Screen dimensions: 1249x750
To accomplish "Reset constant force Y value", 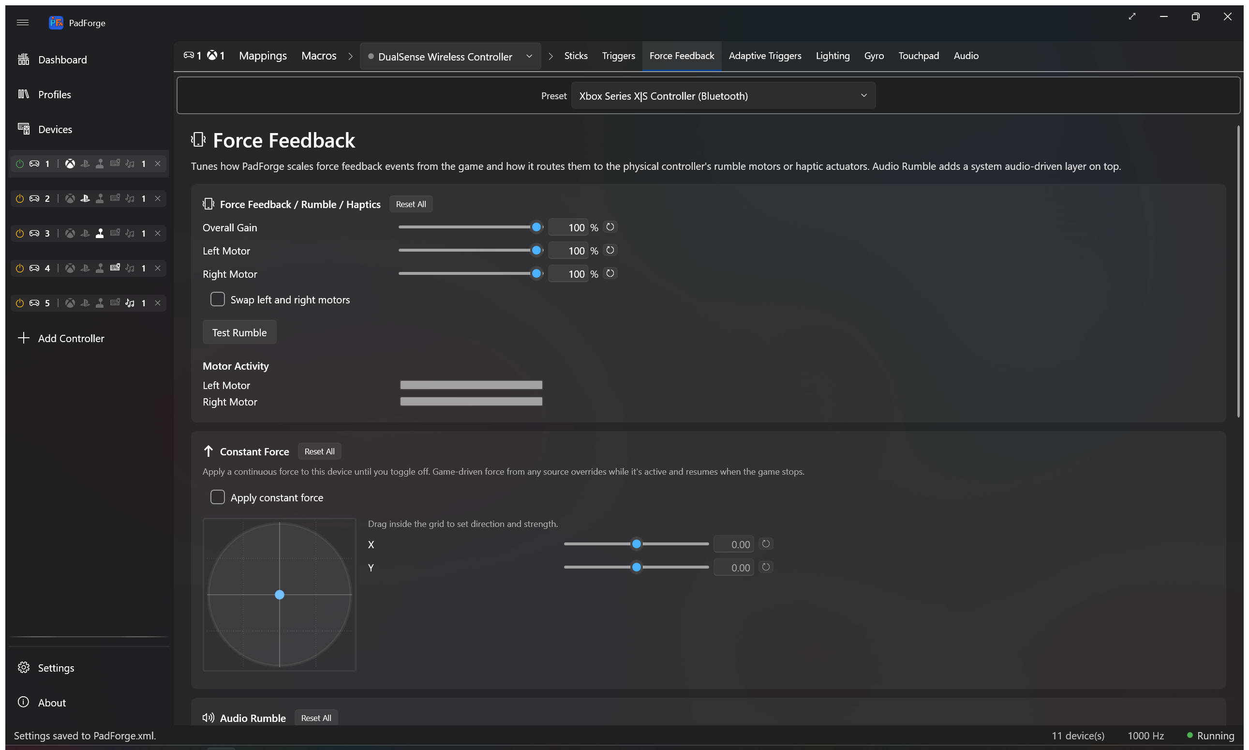I will [x=765, y=567].
